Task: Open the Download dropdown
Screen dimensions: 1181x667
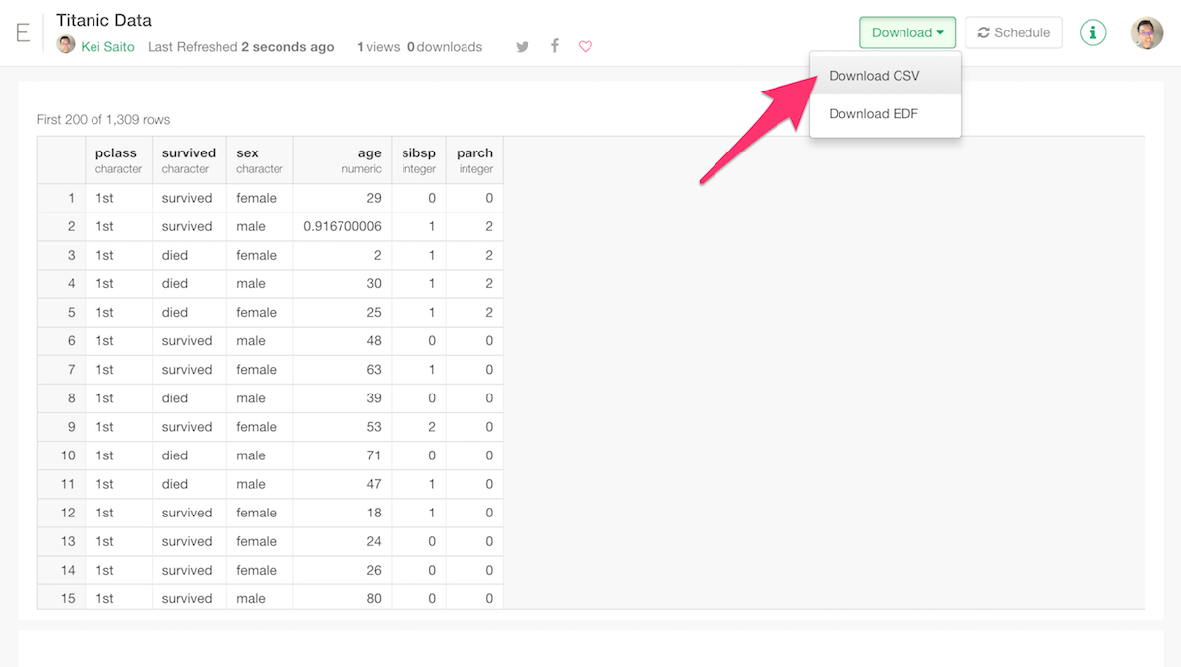Action: point(906,31)
